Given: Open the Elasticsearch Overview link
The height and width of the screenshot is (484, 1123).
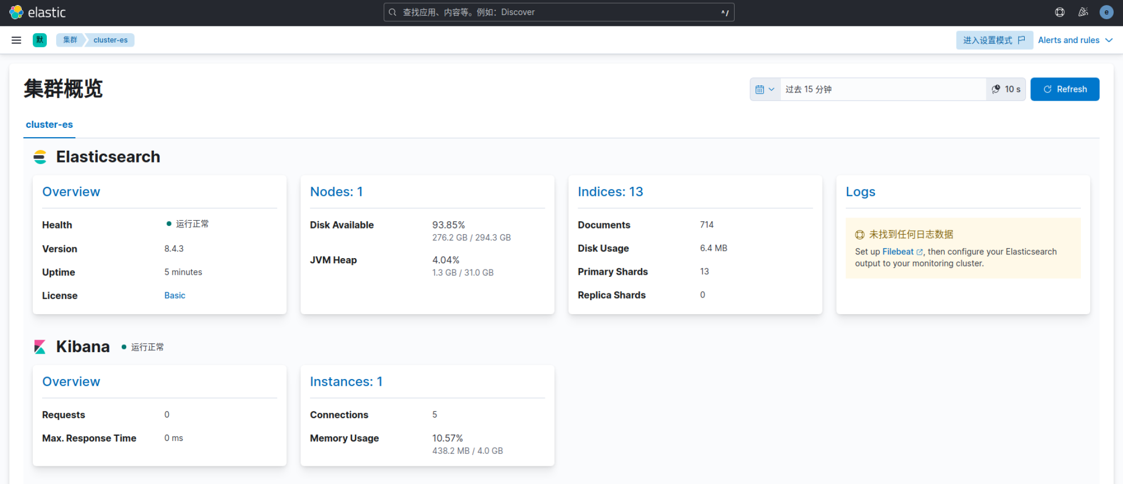Looking at the screenshot, I should [71, 192].
